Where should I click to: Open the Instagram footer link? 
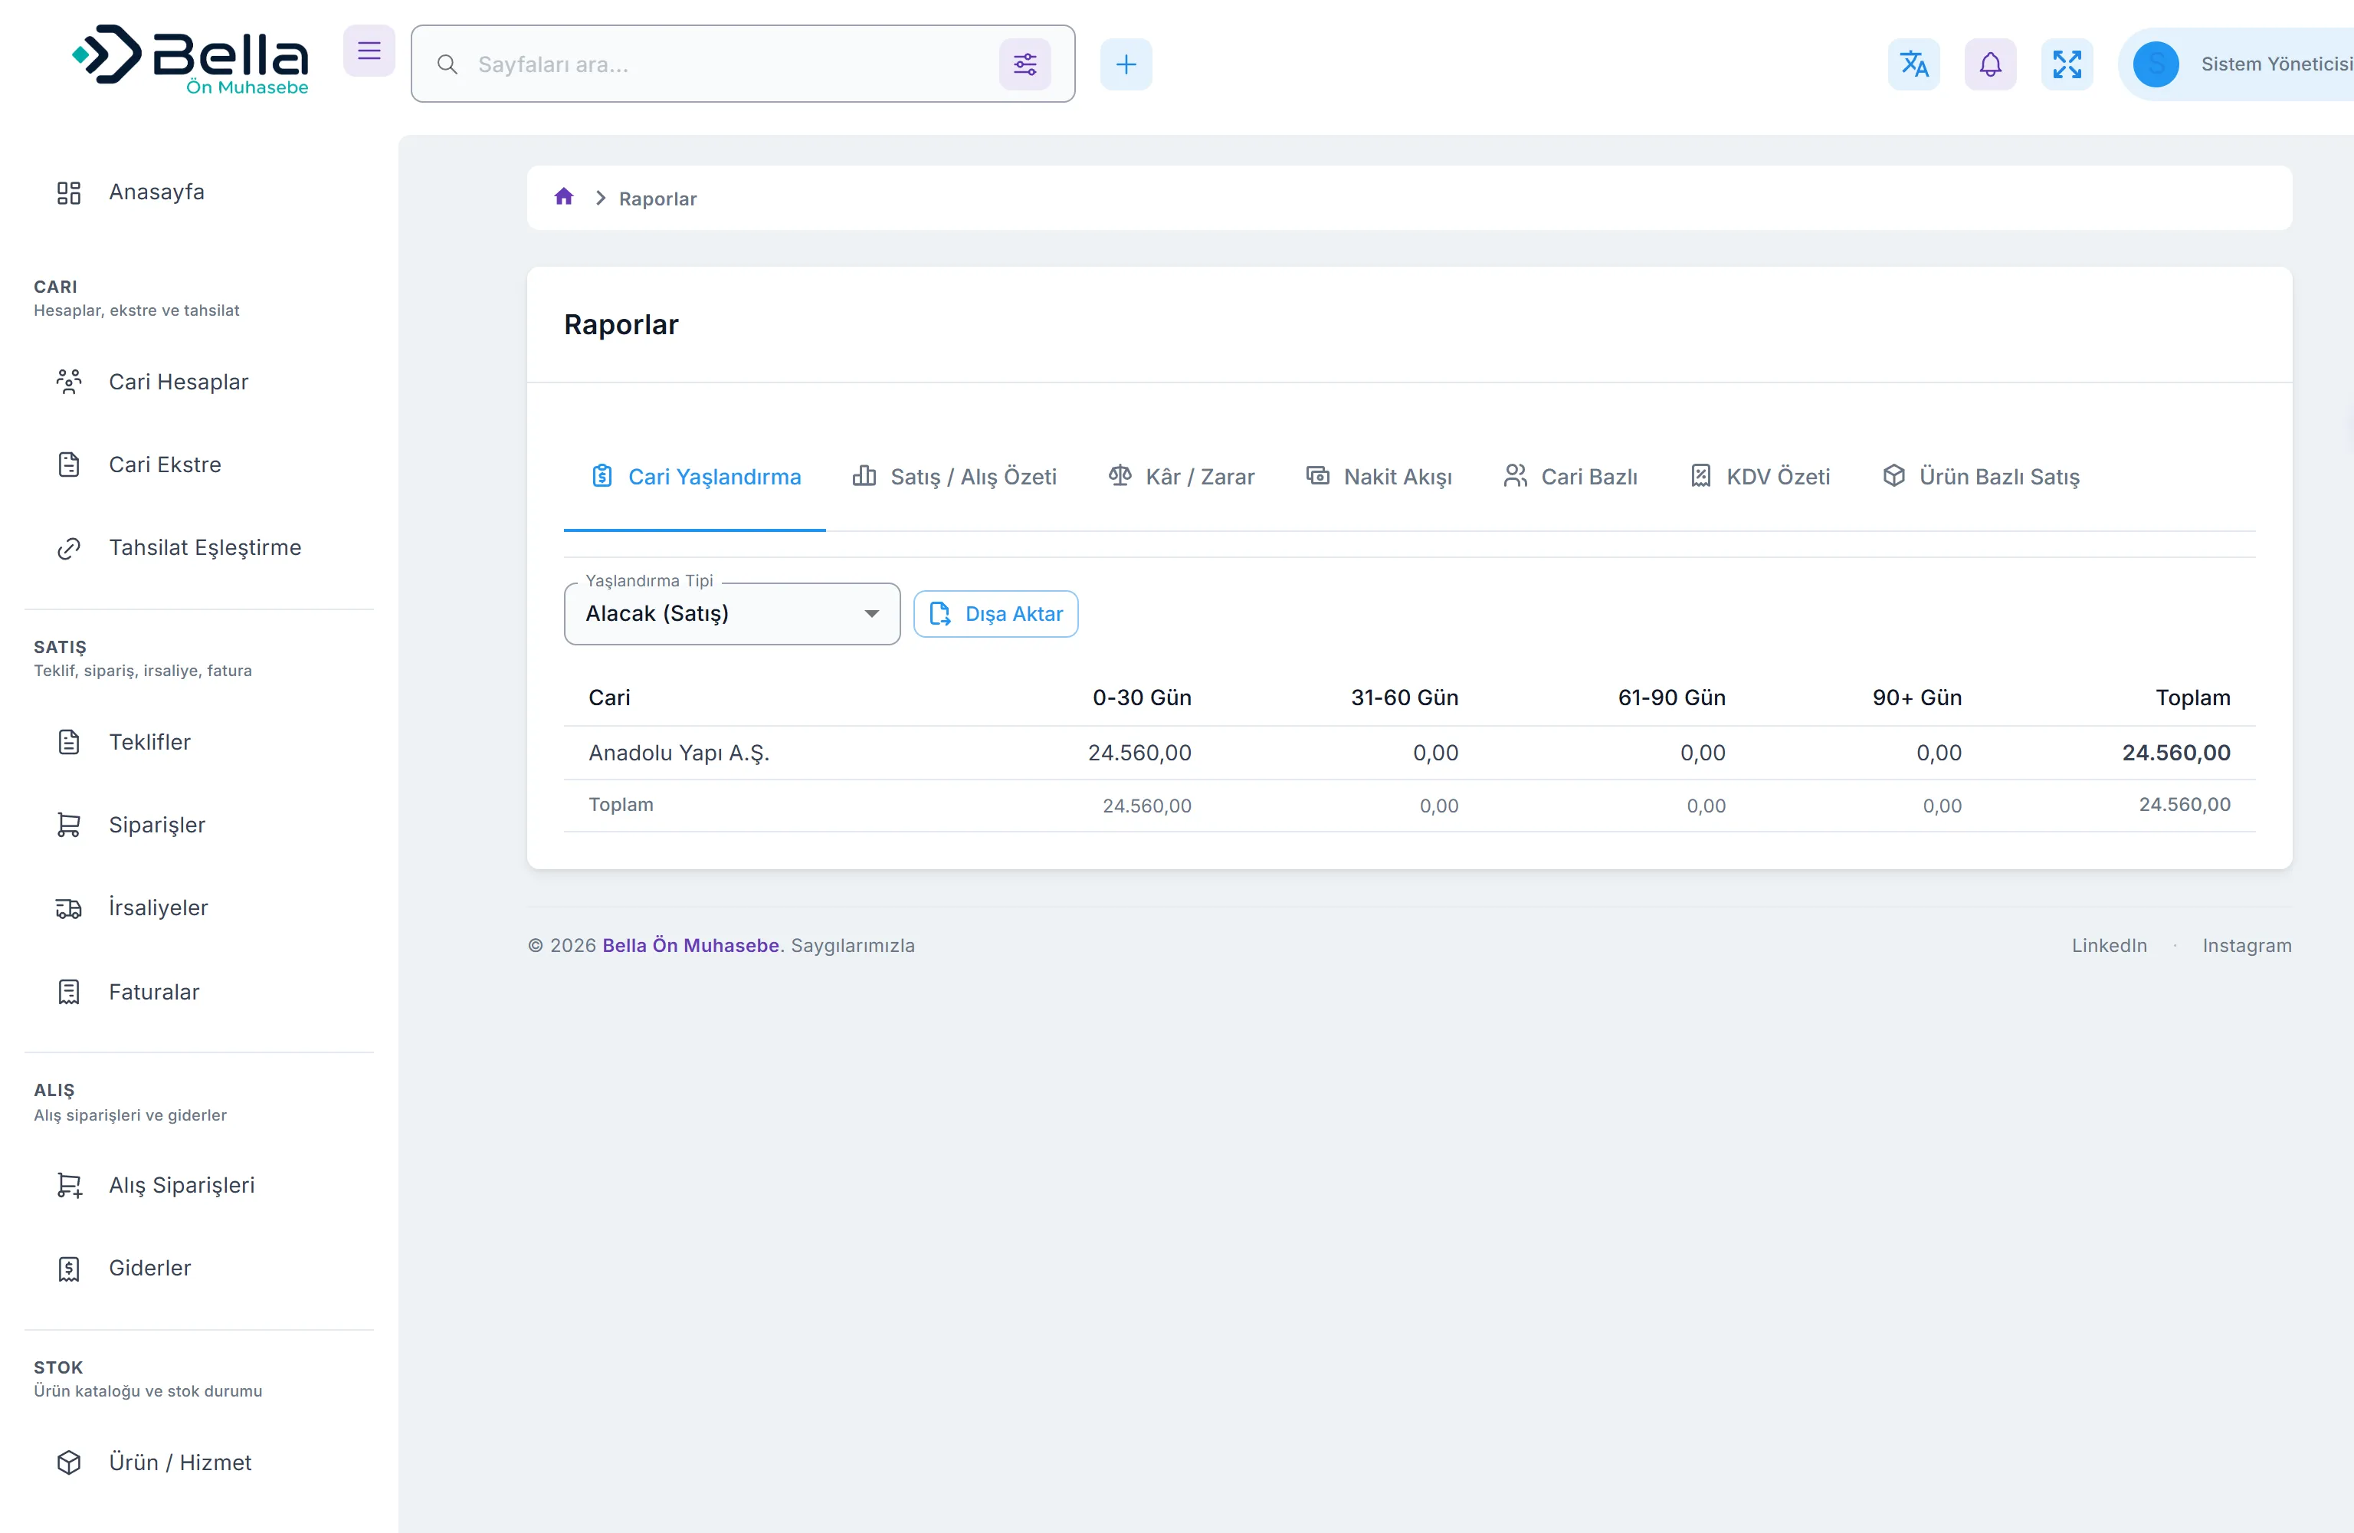[2247, 945]
